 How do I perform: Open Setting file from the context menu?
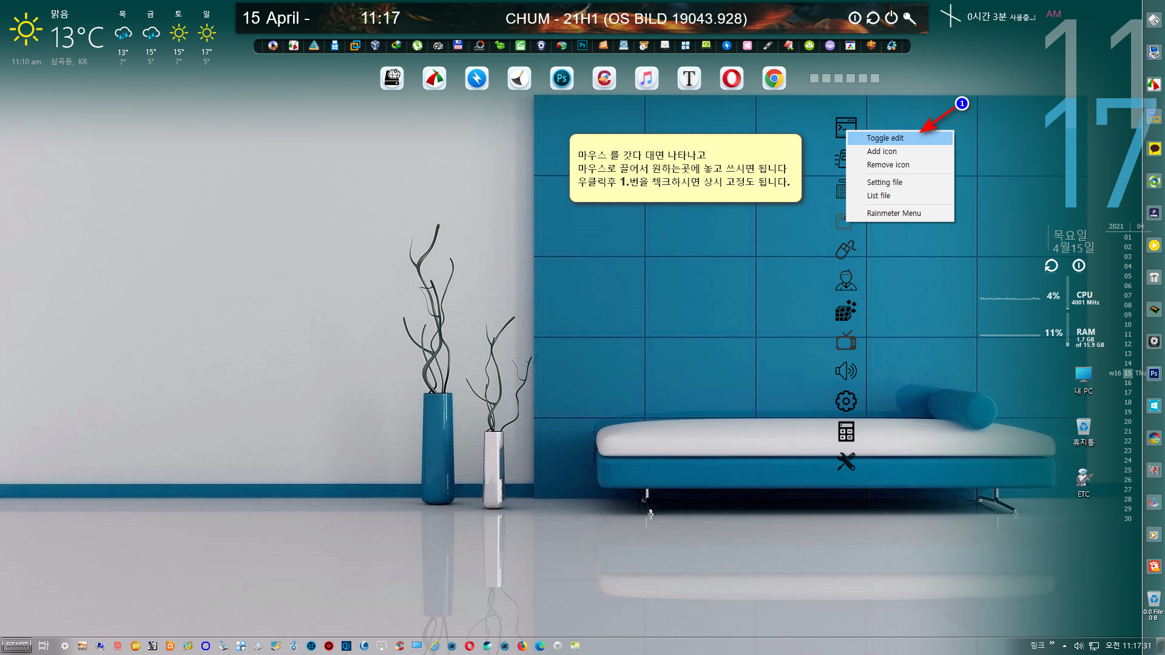pos(900,183)
